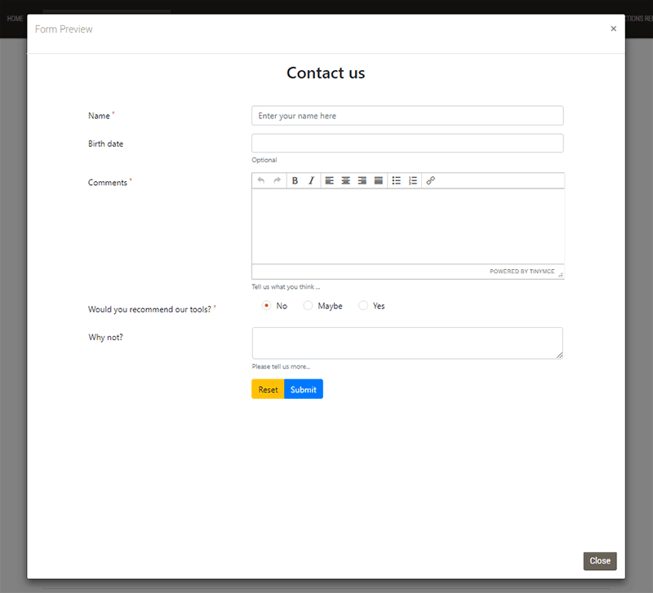The width and height of the screenshot is (653, 593).
Task: Justify the comment text
Action: pos(379,181)
